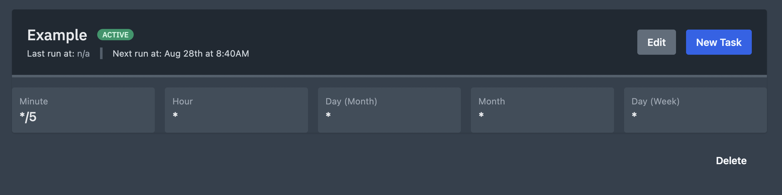Click the New Task button
The height and width of the screenshot is (195, 782).
point(718,42)
